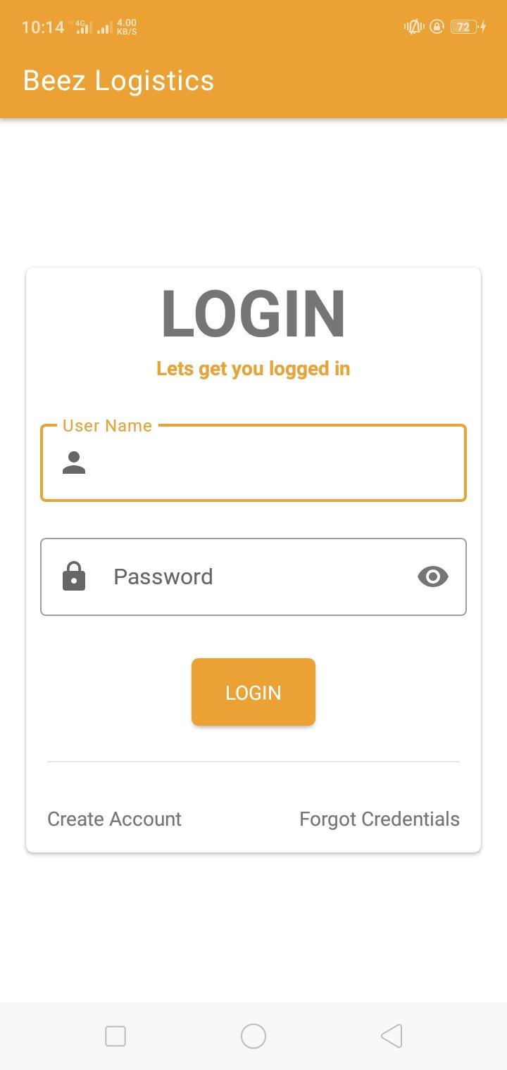
Task: Open the Create Account link
Action: 114,819
